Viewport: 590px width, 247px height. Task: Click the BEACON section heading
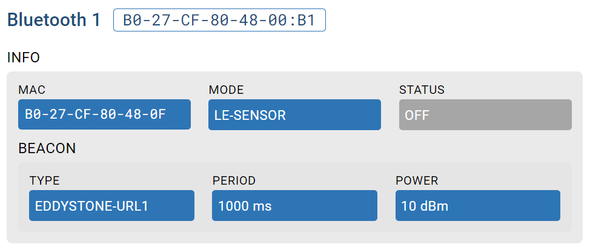(47, 148)
